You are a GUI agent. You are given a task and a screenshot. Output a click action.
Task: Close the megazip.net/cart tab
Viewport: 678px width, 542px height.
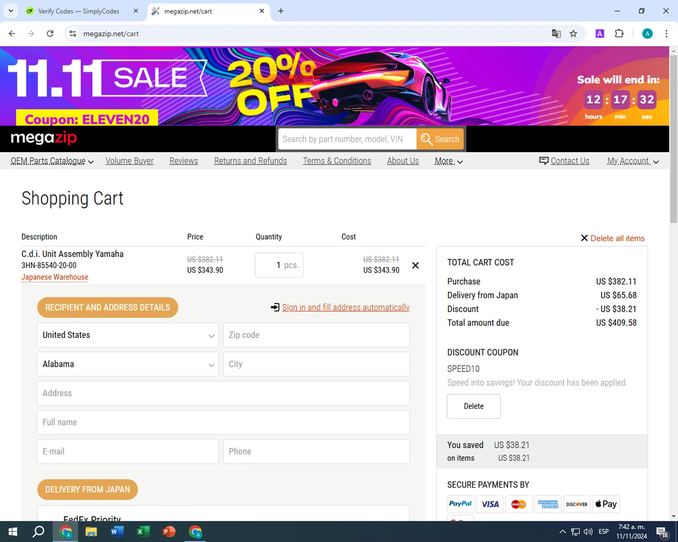pyautogui.click(x=262, y=11)
